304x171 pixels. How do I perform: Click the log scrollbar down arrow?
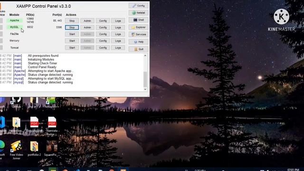[145, 89]
